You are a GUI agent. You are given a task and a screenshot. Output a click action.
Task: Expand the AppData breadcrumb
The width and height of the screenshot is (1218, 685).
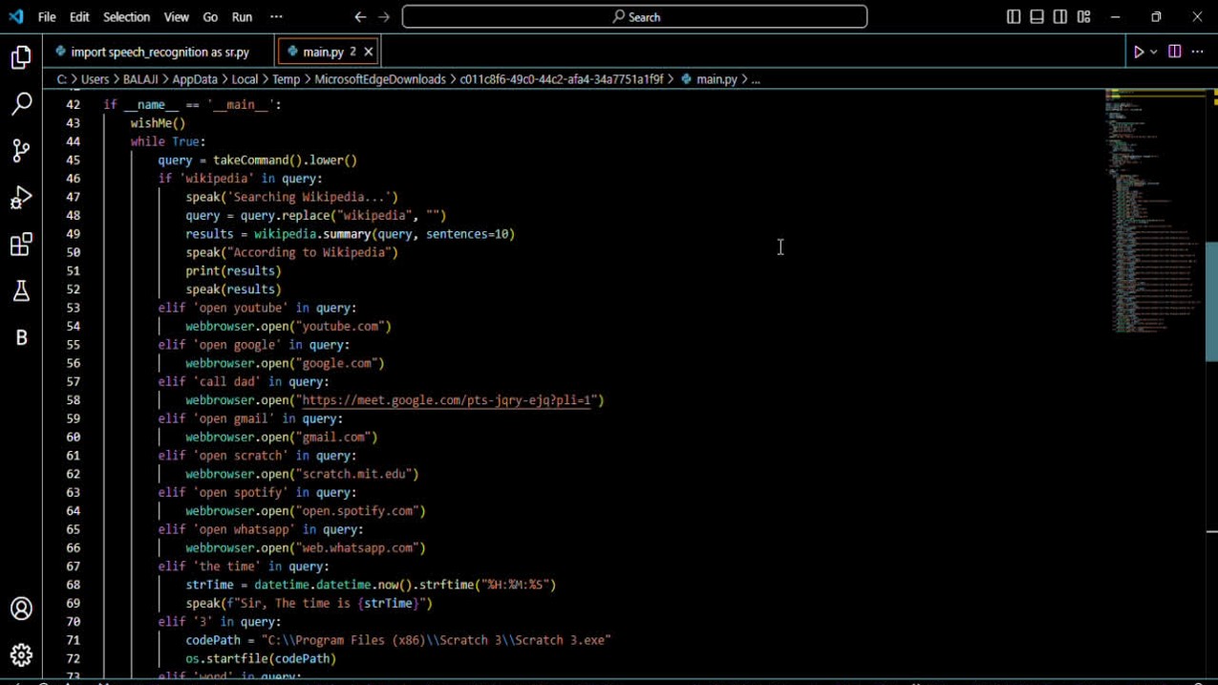(195, 79)
